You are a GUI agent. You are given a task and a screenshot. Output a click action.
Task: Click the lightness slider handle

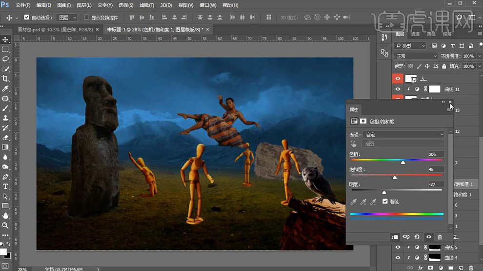point(384,192)
